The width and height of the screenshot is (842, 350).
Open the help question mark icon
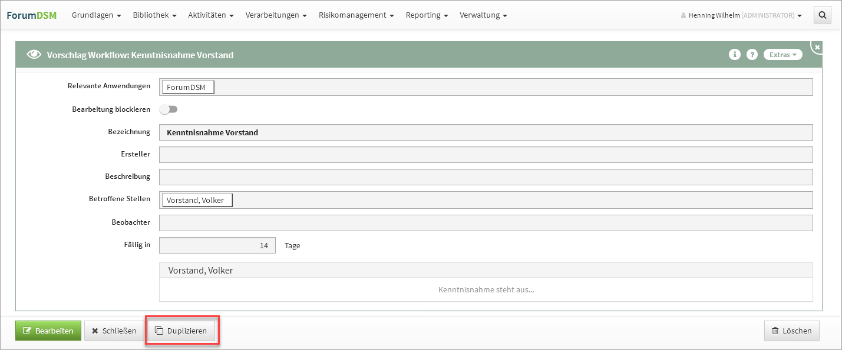click(x=752, y=55)
